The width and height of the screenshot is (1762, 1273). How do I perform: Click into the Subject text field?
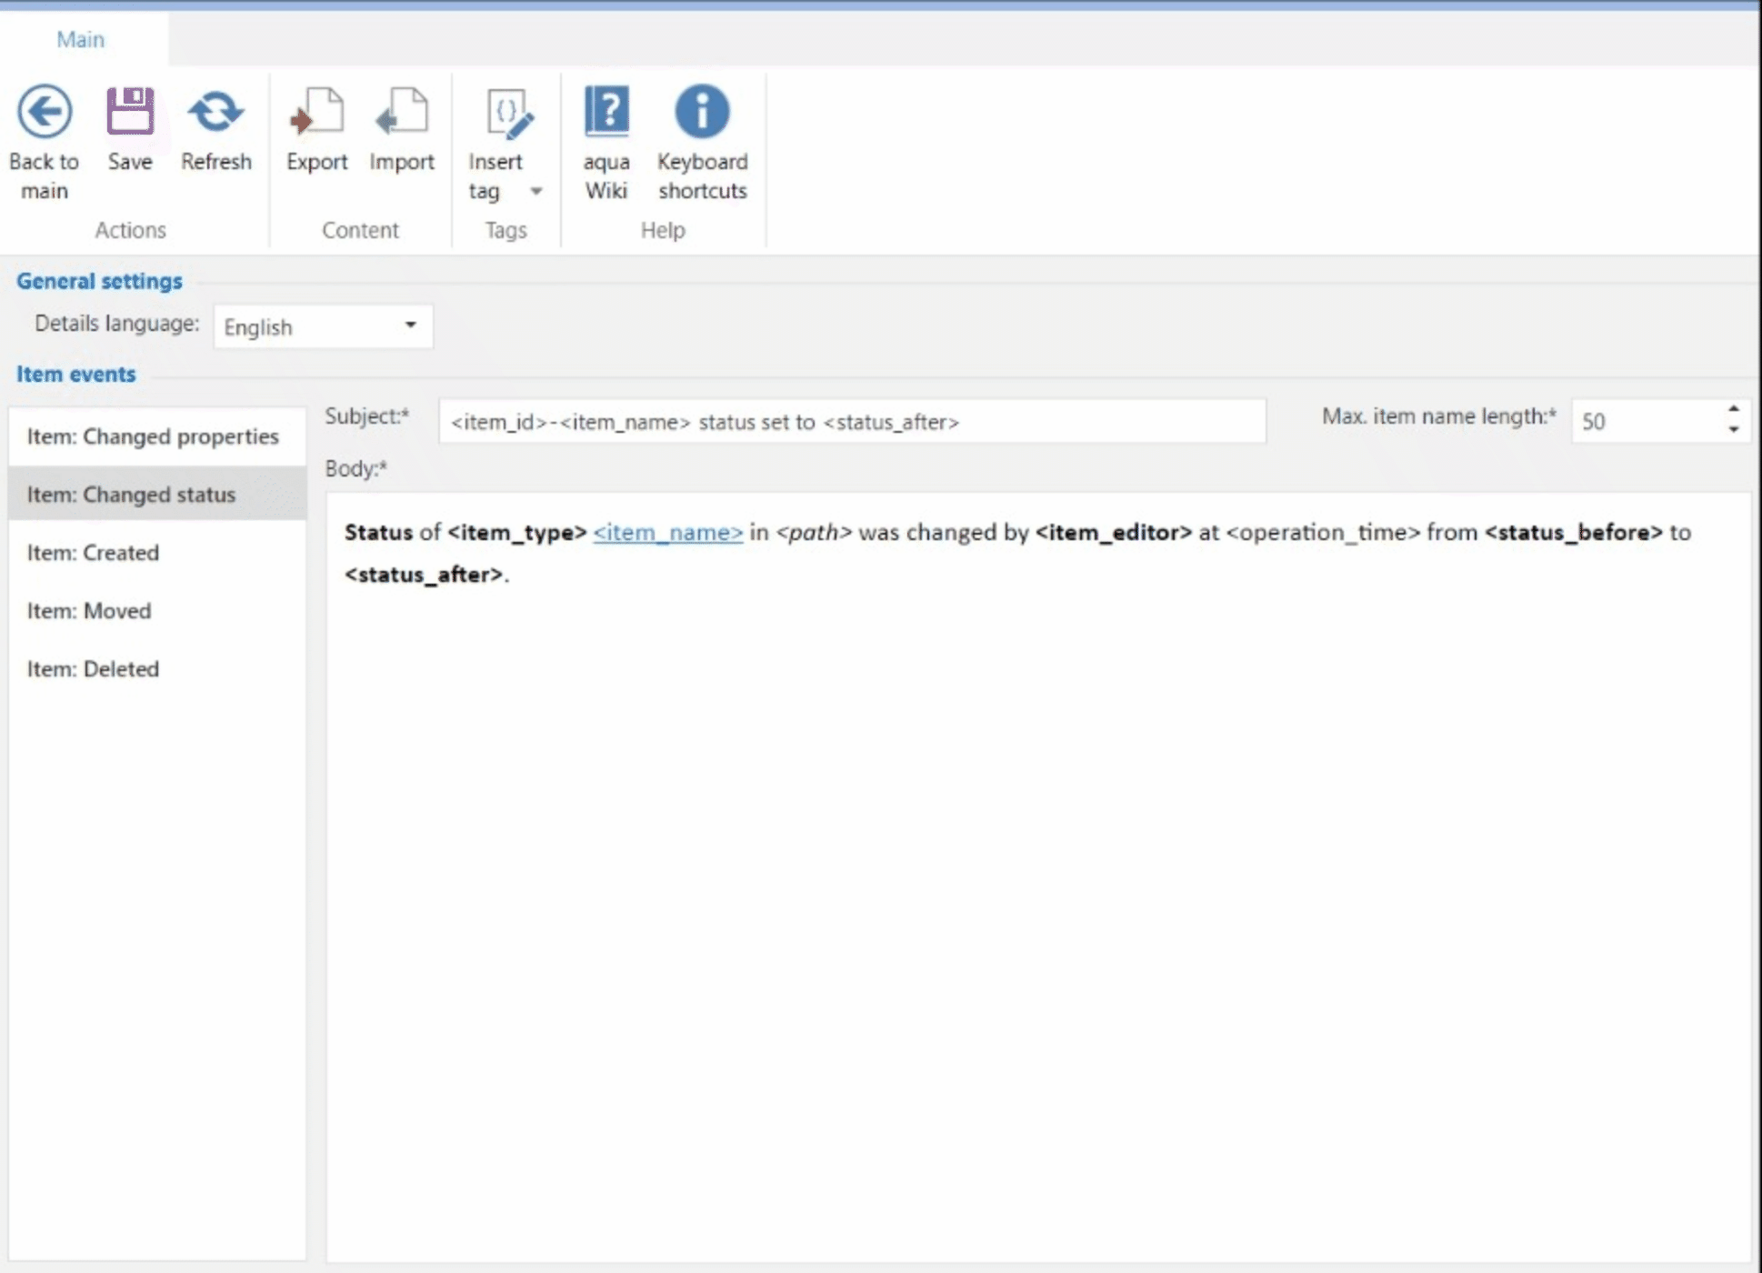pyautogui.click(x=851, y=423)
